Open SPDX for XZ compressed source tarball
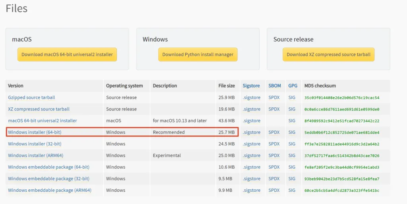The height and width of the screenshot is (204, 407). pyautogui.click(x=274, y=109)
